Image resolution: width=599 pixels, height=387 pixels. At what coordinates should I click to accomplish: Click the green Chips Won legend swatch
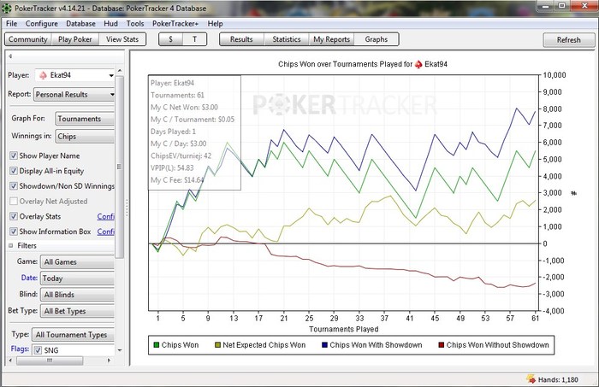[157, 345]
